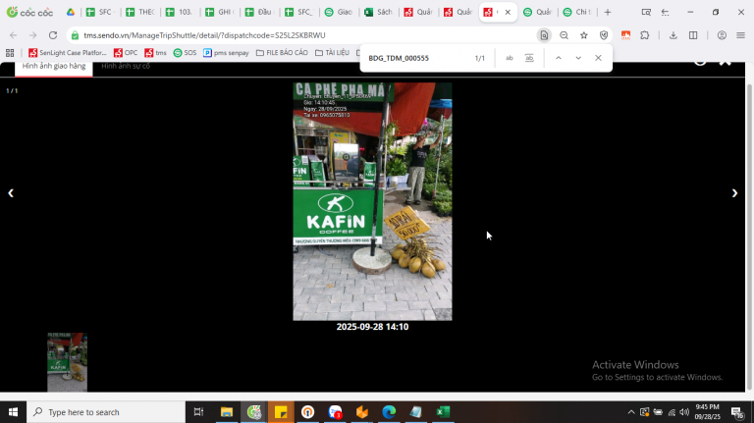This screenshot has height=423, width=754.
Task: Click the zoom out magnifier icon
Action: [x=565, y=35]
